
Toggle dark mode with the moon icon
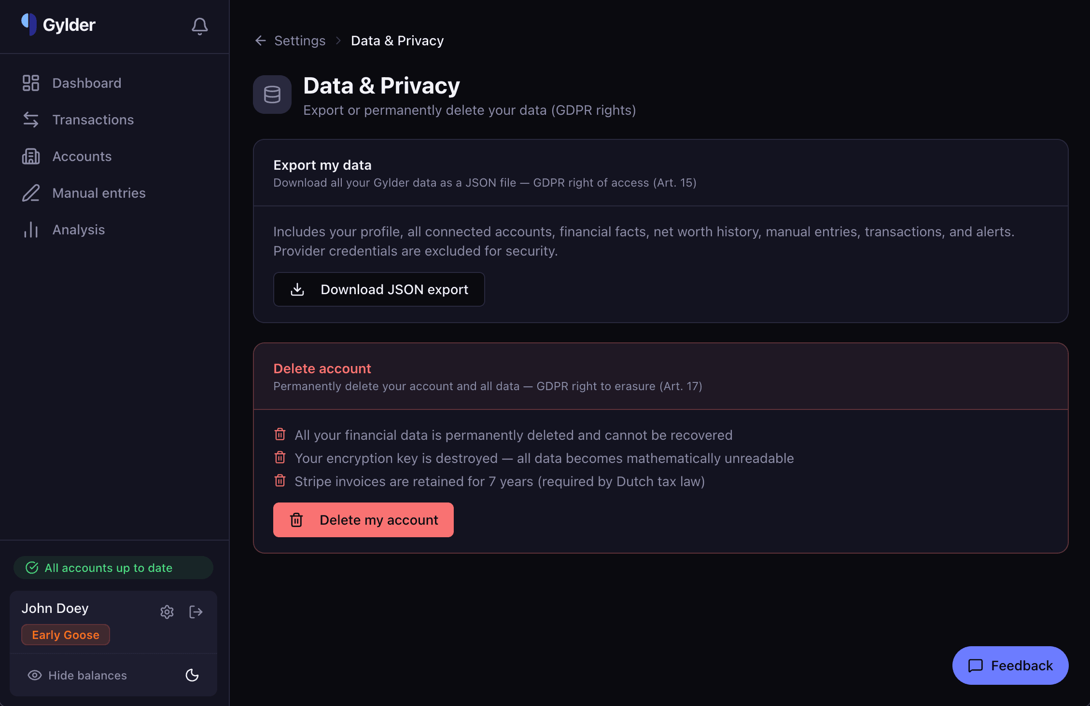(x=192, y=675)
